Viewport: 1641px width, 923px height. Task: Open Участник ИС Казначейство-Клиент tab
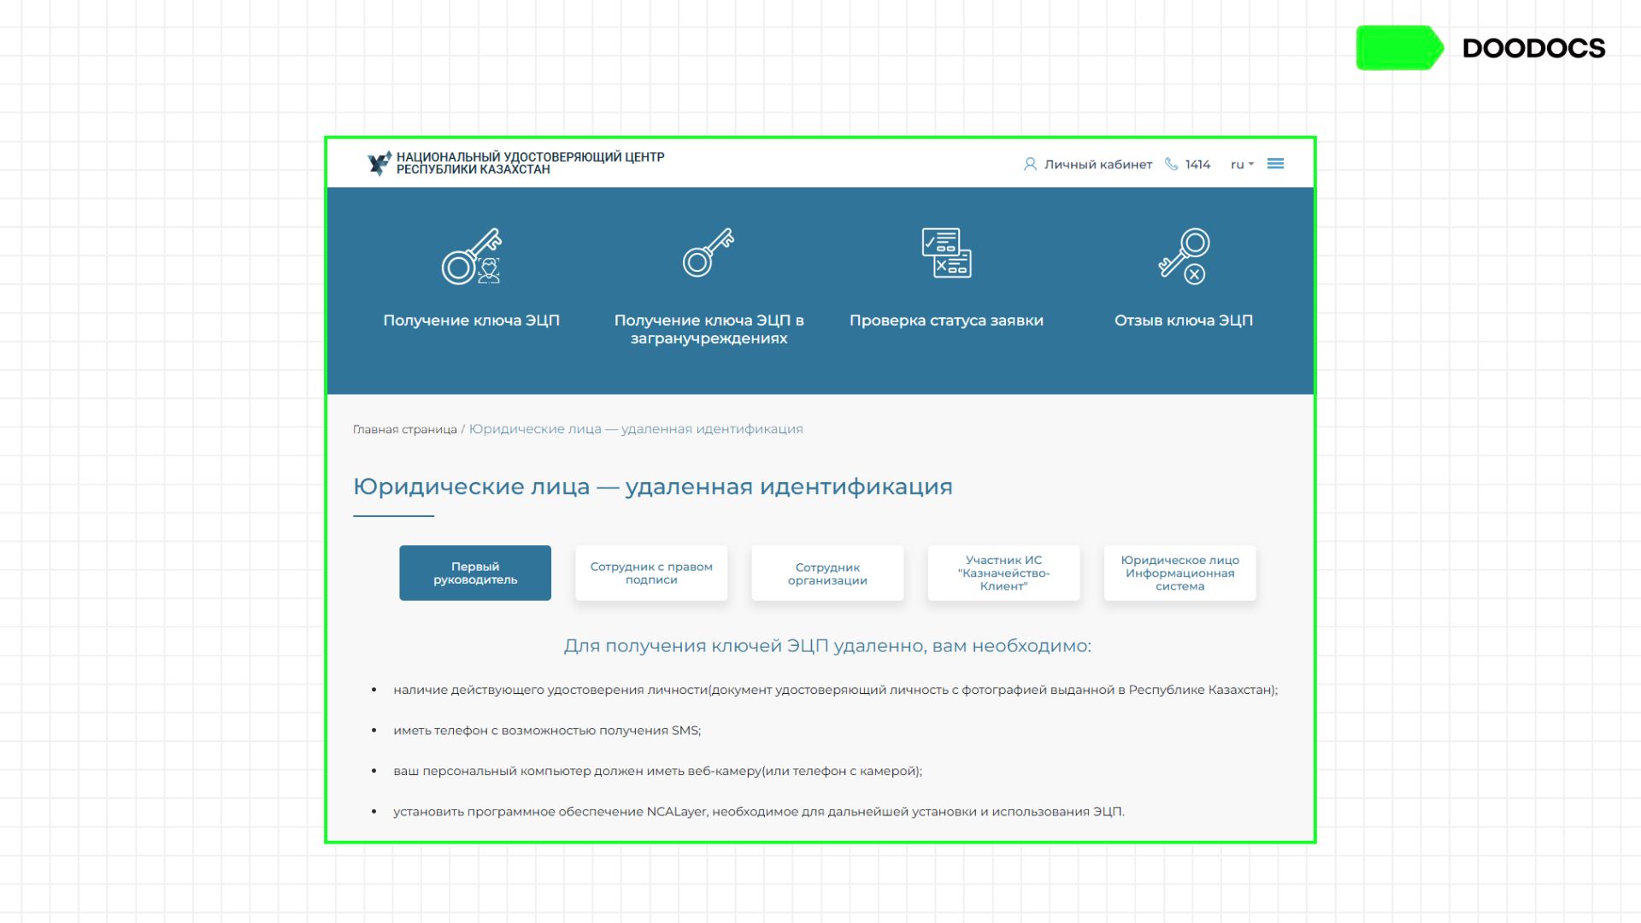click(x=1003, y=573)
